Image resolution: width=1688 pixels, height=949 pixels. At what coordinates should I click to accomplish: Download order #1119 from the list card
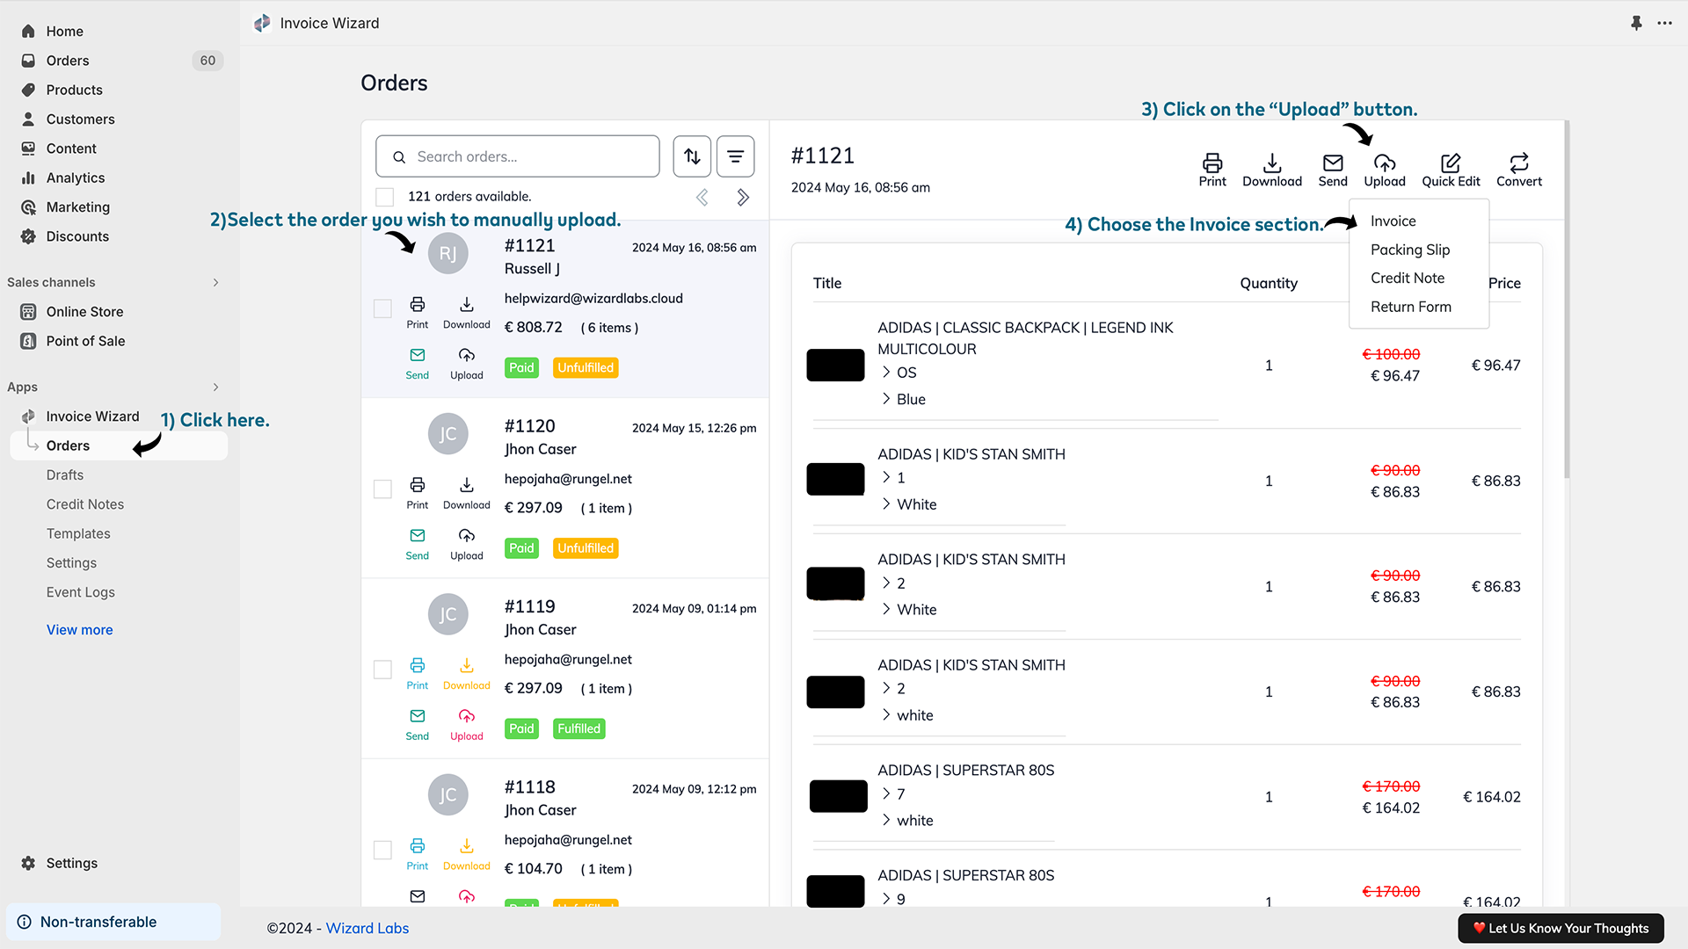[x=467, y=673]
